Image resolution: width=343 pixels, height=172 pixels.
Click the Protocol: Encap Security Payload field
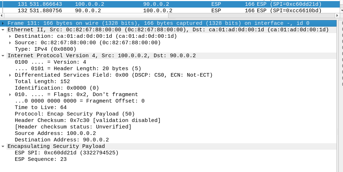point(75,114)
